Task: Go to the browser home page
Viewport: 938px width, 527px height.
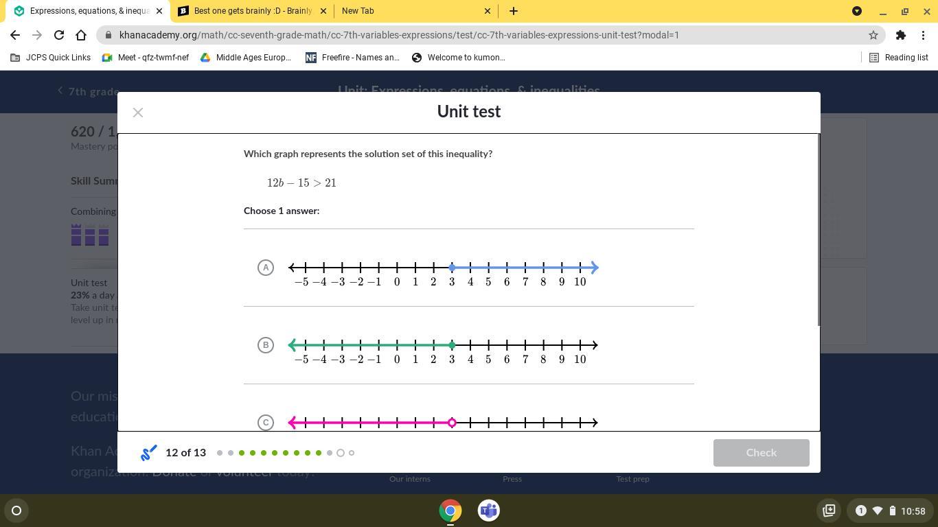Action: 81,35
